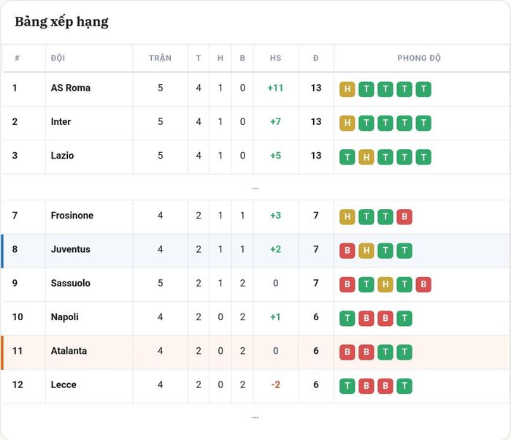Click the ĐỘI column header

pyautogui.click(x=58, y=58)
